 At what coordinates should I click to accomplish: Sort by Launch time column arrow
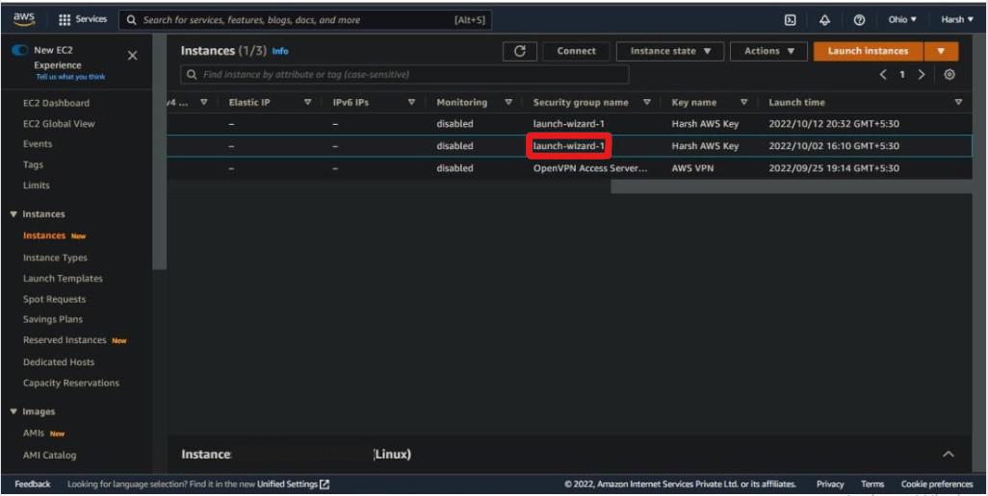pos(958,102)
